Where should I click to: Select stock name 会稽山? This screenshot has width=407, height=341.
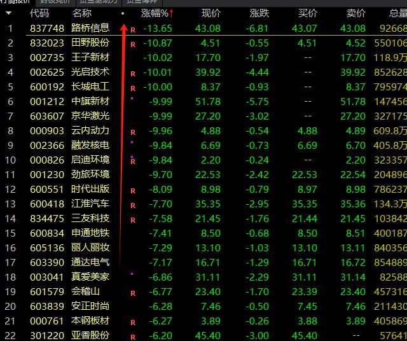[x=85, y=291]
